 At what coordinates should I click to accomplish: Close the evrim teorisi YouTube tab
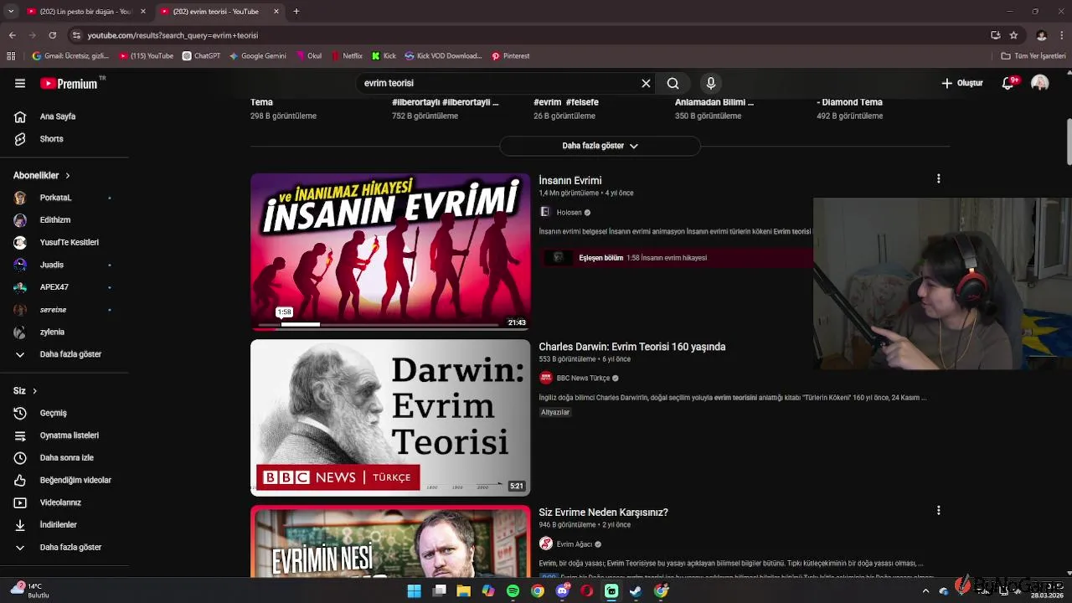276,12
